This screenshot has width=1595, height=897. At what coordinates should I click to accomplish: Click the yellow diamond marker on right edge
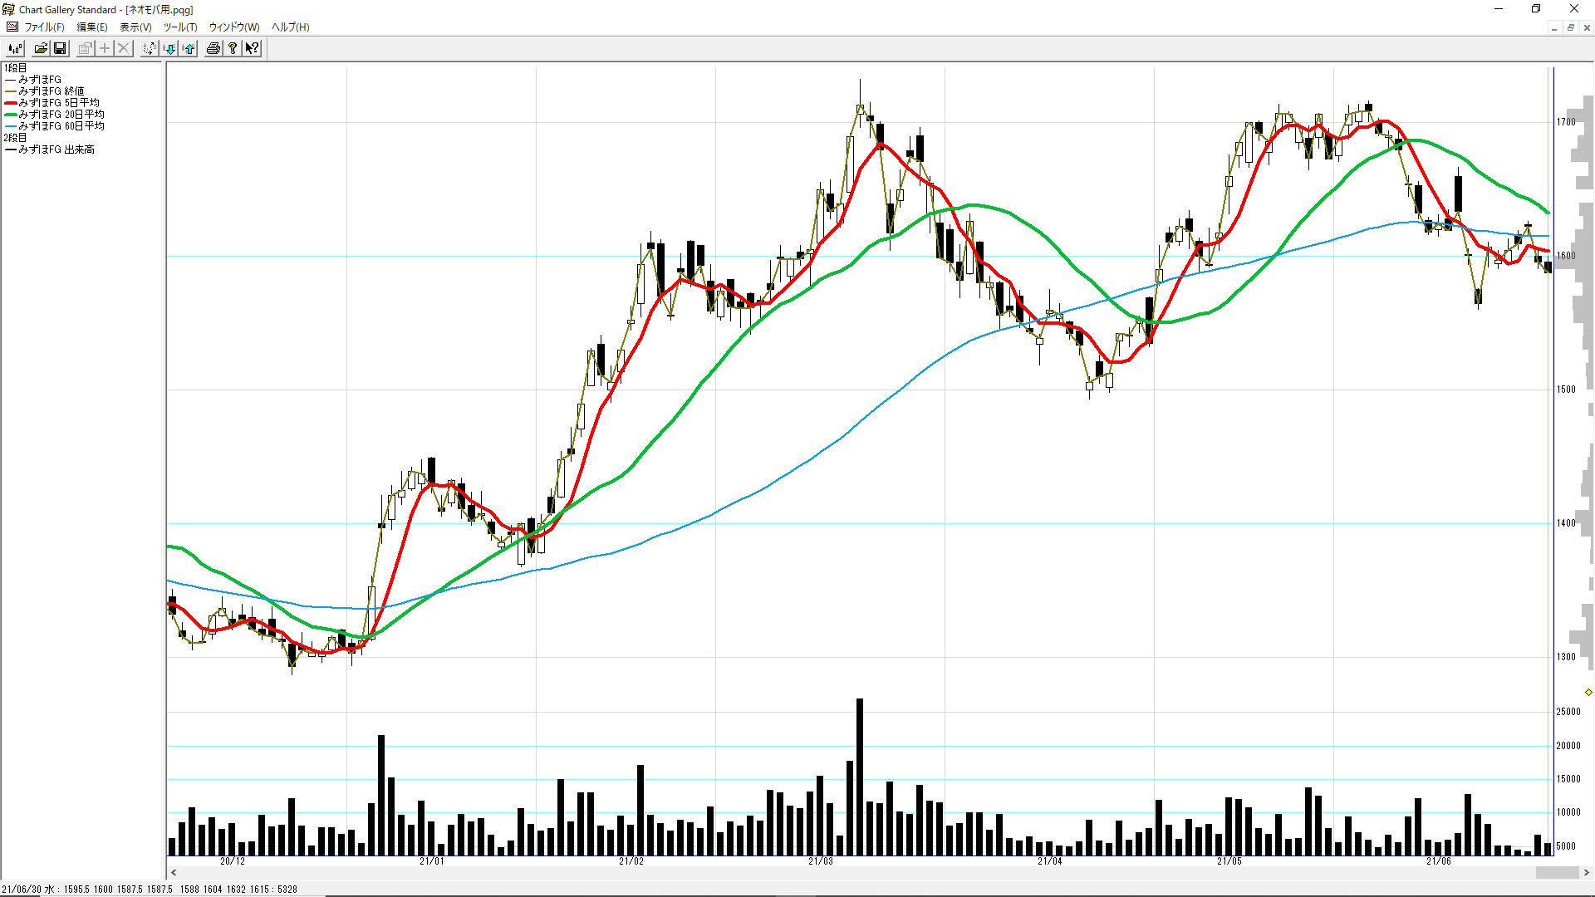(x=1588, y=692)
